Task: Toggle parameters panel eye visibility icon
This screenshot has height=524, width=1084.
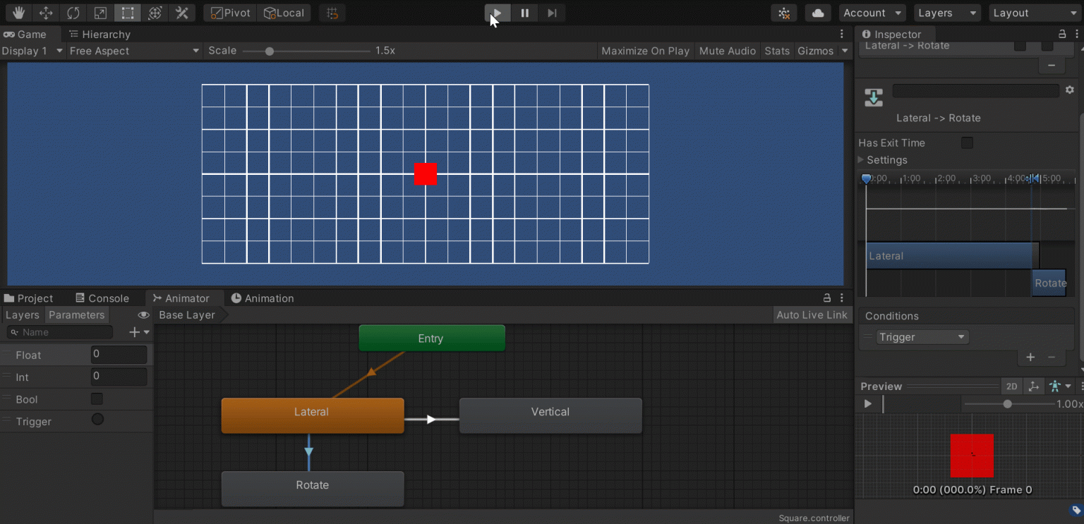Action: click(143, 315)
